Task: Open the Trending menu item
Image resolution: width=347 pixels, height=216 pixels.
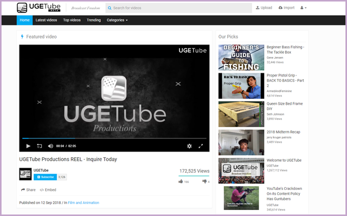Action: click(x=94, y=20)
